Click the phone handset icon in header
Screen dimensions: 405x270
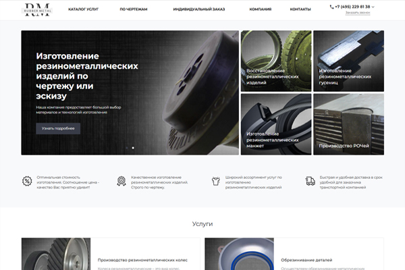pos(331,7)
